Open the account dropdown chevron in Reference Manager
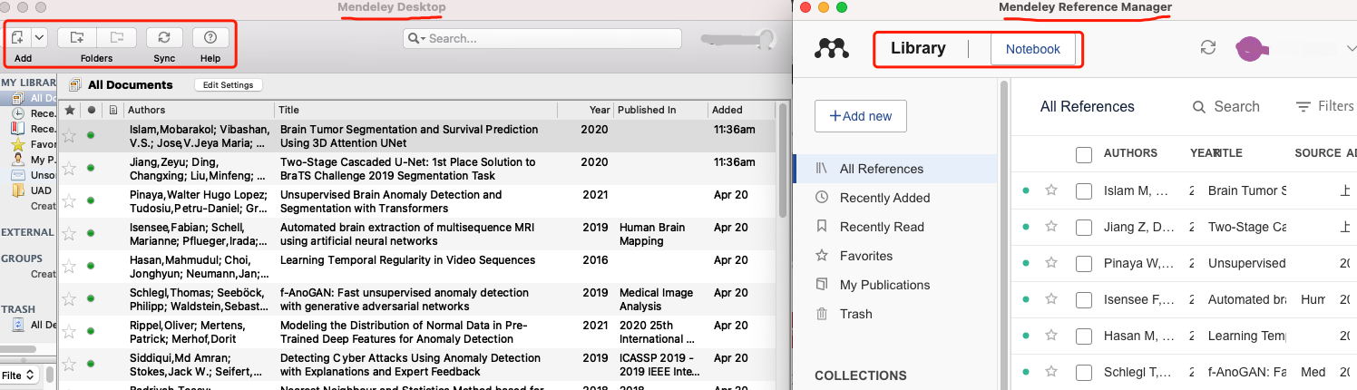 click(x=1351, y=48)
